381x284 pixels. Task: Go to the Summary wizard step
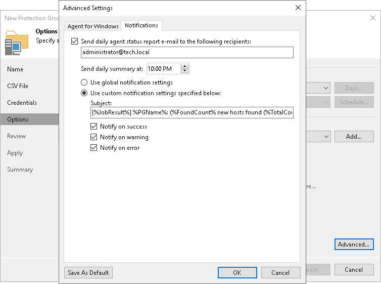click(x=20, y=170)
